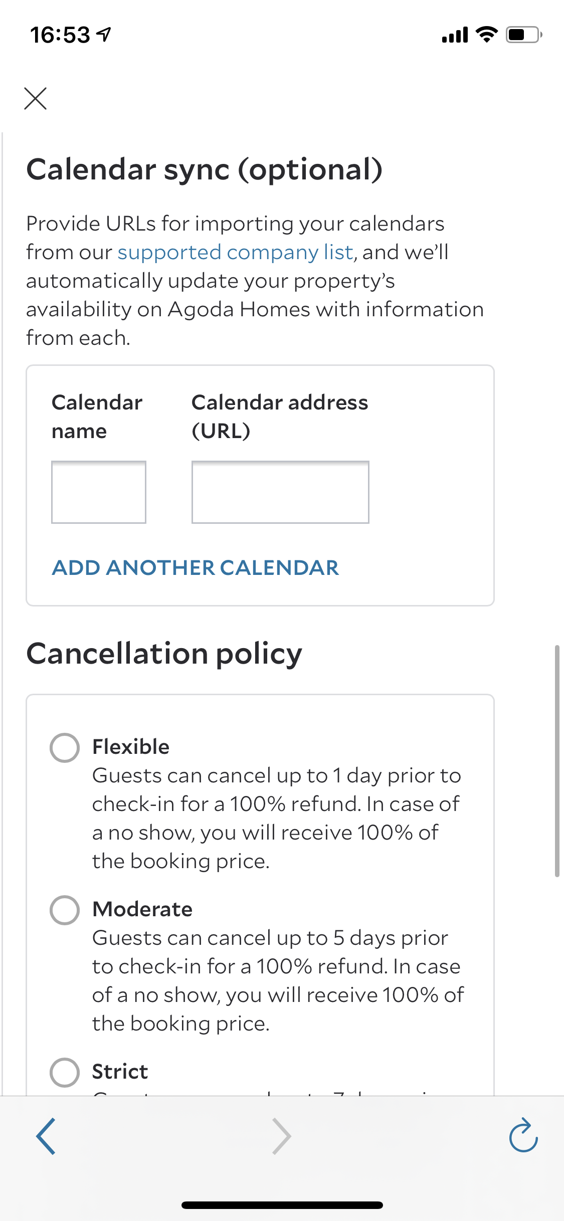Focus the Calendar name input field

[99, 492]
